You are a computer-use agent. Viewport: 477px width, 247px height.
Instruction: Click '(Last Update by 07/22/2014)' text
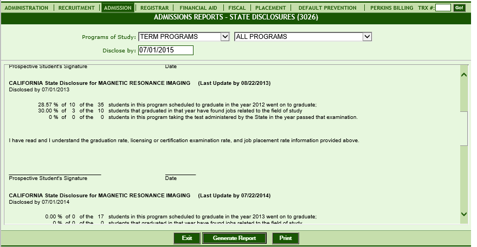(x=234, y=196)
